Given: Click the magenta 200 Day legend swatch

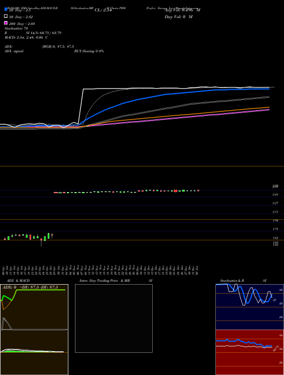Looking at the screenshot, I should click(6, 23).
